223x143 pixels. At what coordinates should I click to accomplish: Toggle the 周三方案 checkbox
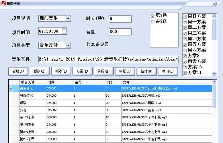click(185, 33)
